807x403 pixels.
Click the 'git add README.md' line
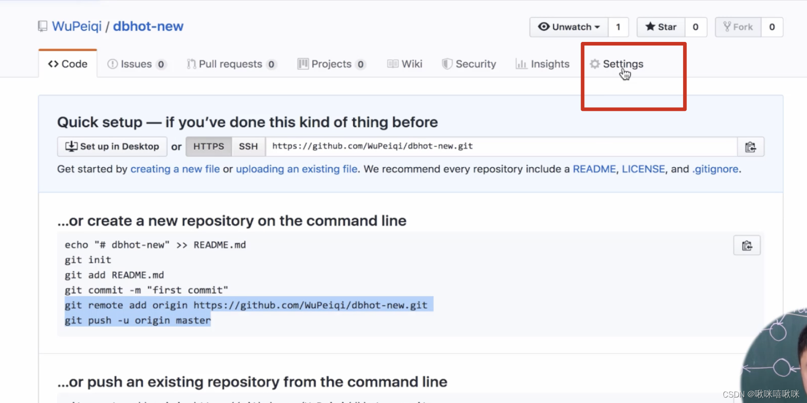(115, 275)
